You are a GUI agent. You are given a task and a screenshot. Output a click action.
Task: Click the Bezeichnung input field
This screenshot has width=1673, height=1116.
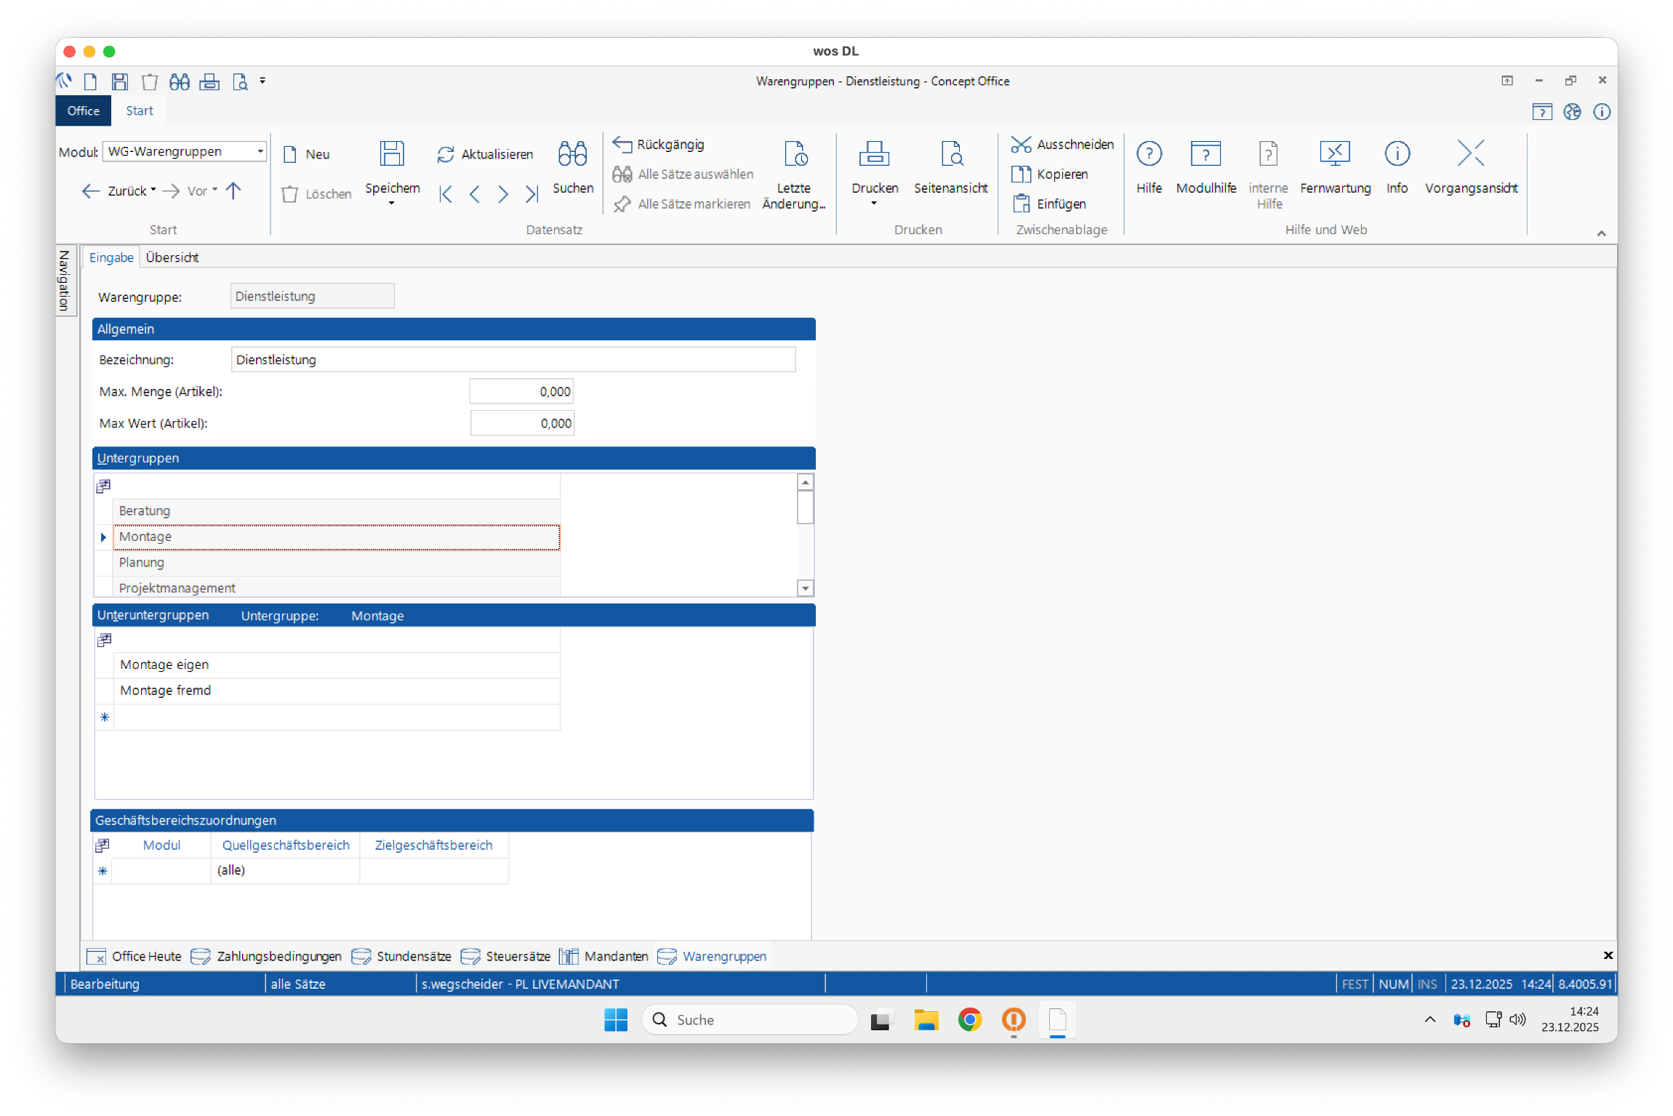tap(513, 360)
